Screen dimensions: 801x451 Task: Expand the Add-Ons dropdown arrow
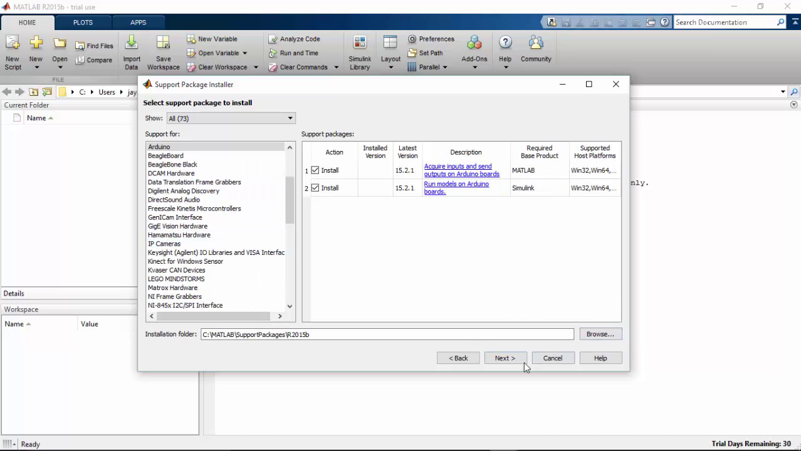pos(474,67)
